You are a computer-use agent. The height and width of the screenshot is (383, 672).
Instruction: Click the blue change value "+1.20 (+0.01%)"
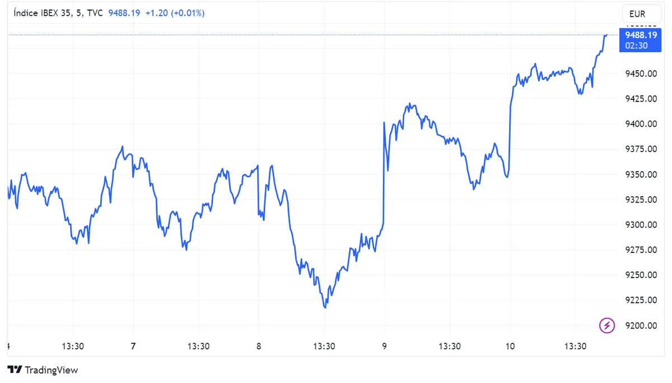[x=175, y=12]
